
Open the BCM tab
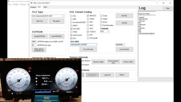tap(45, 7)
